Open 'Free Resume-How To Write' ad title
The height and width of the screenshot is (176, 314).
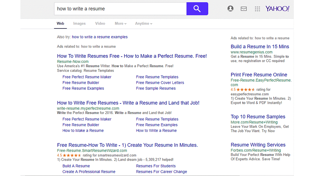point(128,145)
